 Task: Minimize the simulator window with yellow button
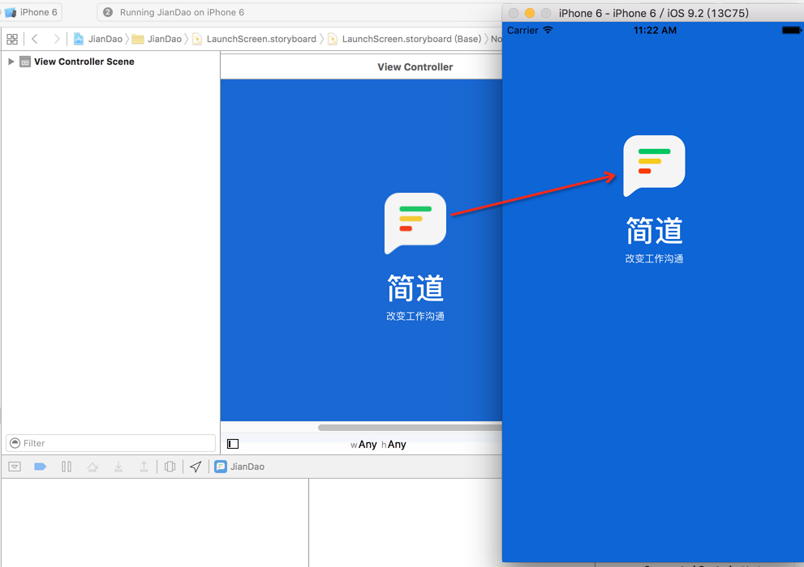(x=530, y=13)
